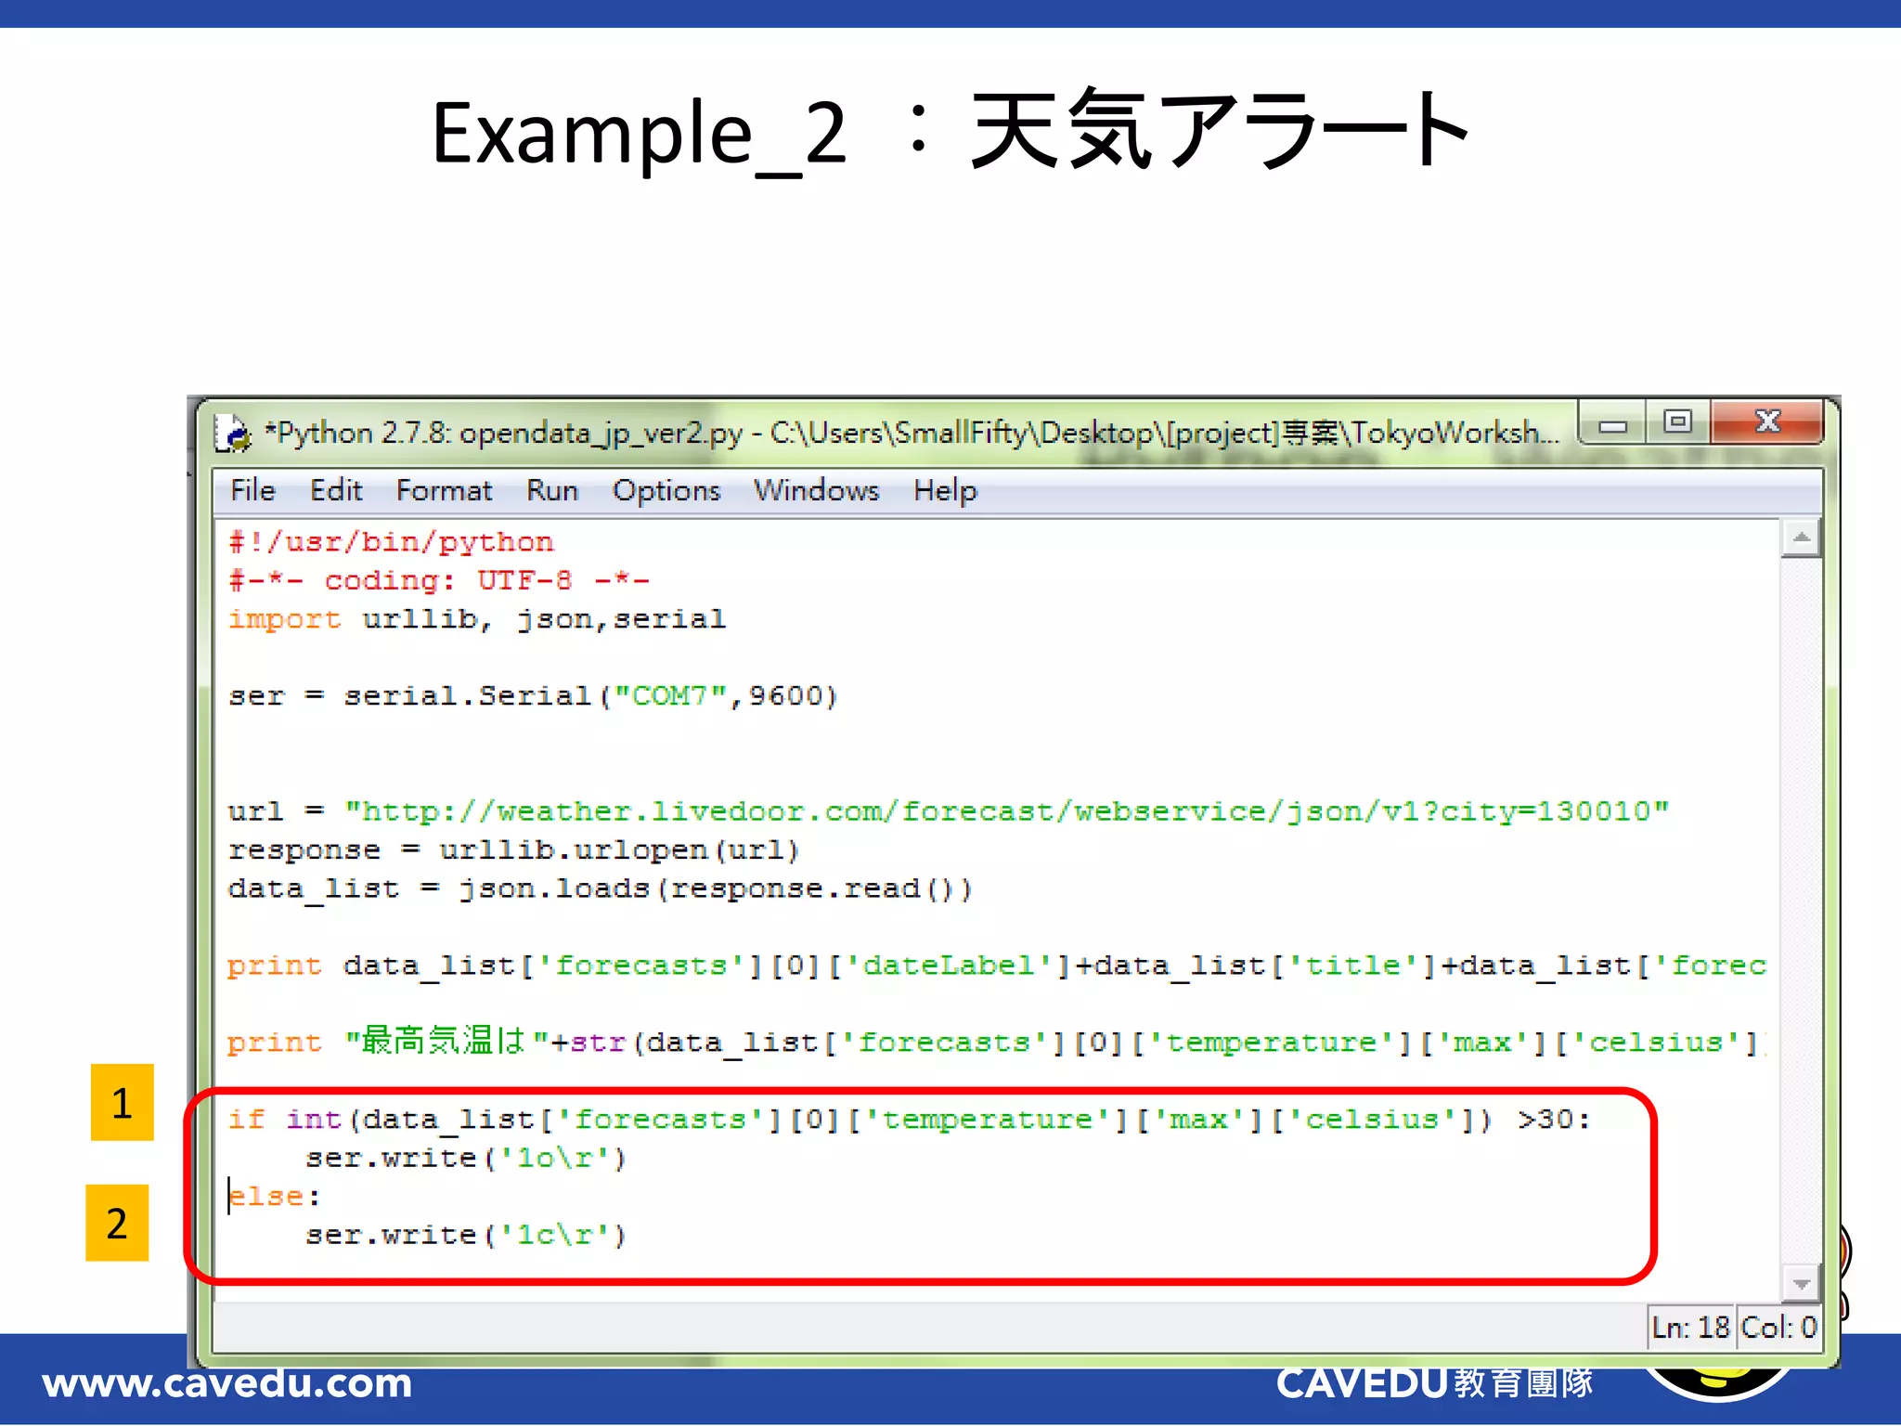Image resolution: width=1901 pixels, height=1426 pixels.
Task: Click the Python IDLE window icon
Action: pos(233,434)
